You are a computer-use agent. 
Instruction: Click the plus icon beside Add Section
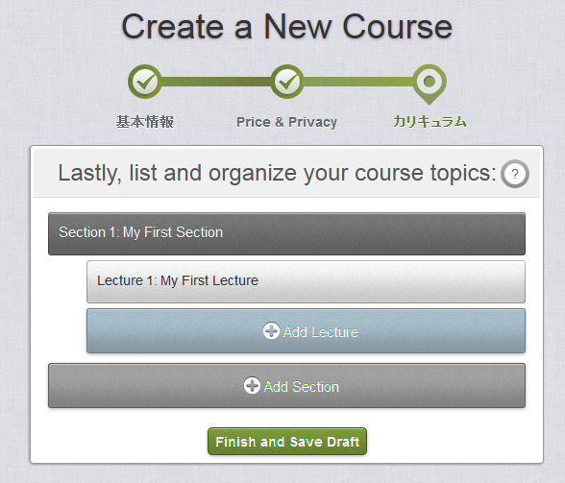[x=252, y=385]
